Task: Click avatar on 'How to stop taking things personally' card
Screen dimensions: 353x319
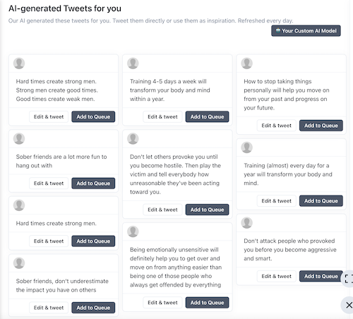Action: 247,64
